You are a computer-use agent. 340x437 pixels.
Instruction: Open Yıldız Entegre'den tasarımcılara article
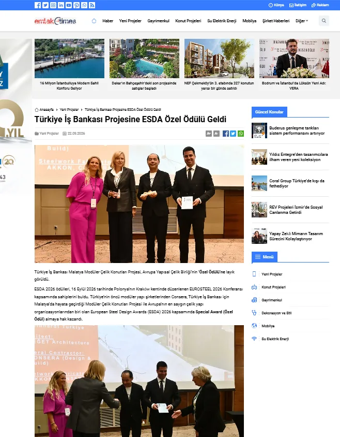pyautogui.click(x=299, y=157)
